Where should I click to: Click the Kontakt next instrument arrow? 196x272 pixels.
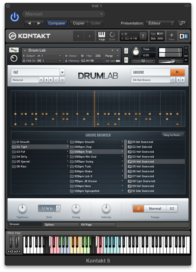pos(90,36)
